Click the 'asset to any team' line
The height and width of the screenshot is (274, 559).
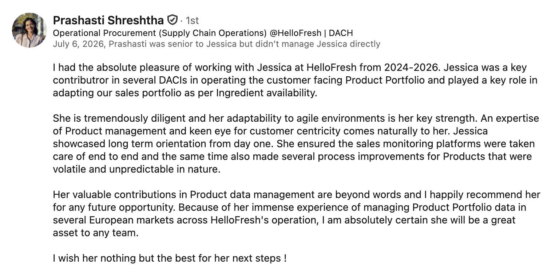pyautogui.click(x=96, y=233)
